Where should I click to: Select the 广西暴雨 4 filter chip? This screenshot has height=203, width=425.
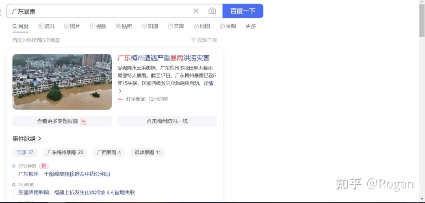click(x=109, y=152)
